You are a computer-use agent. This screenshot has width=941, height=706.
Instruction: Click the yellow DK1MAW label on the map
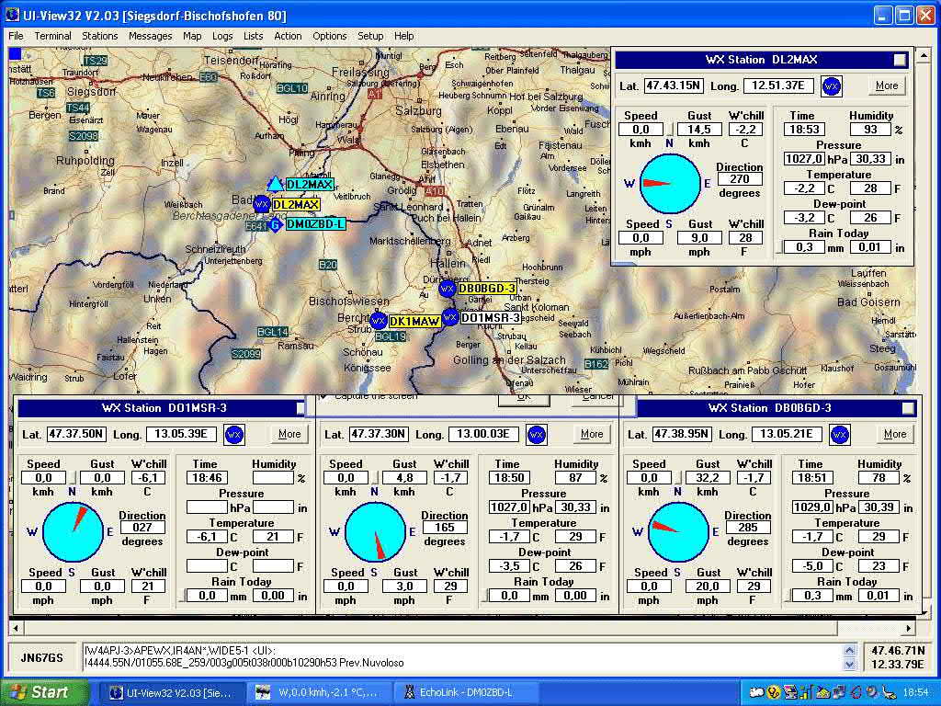tap(414, 322)
